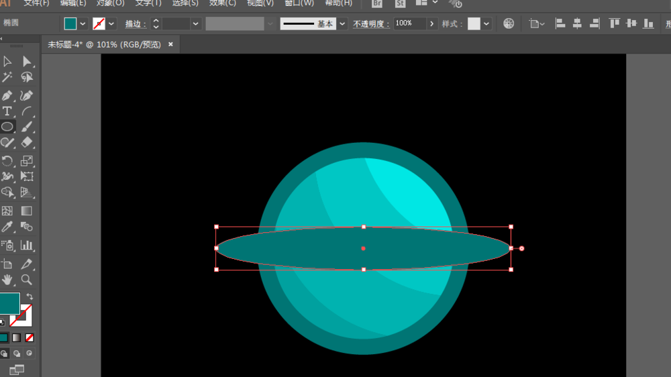671x377 pixels.
Task: Pick the Type tool
Action: 7,111
